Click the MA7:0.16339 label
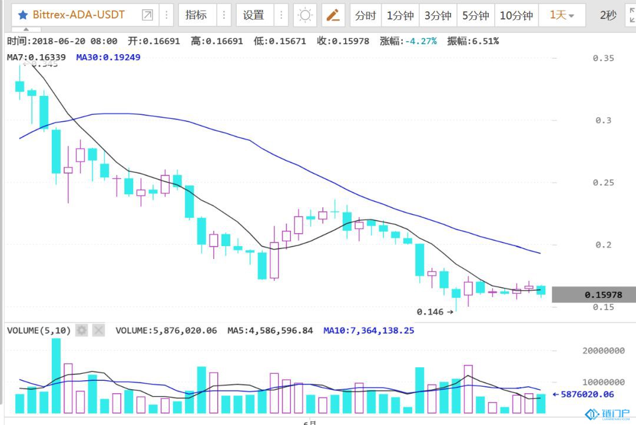Viewport: 636px width, 425px height. pyautogui.click(x=36, y=57)
